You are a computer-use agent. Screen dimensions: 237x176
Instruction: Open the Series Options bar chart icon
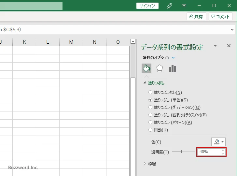pyautogui.click(x=173, y=68)
